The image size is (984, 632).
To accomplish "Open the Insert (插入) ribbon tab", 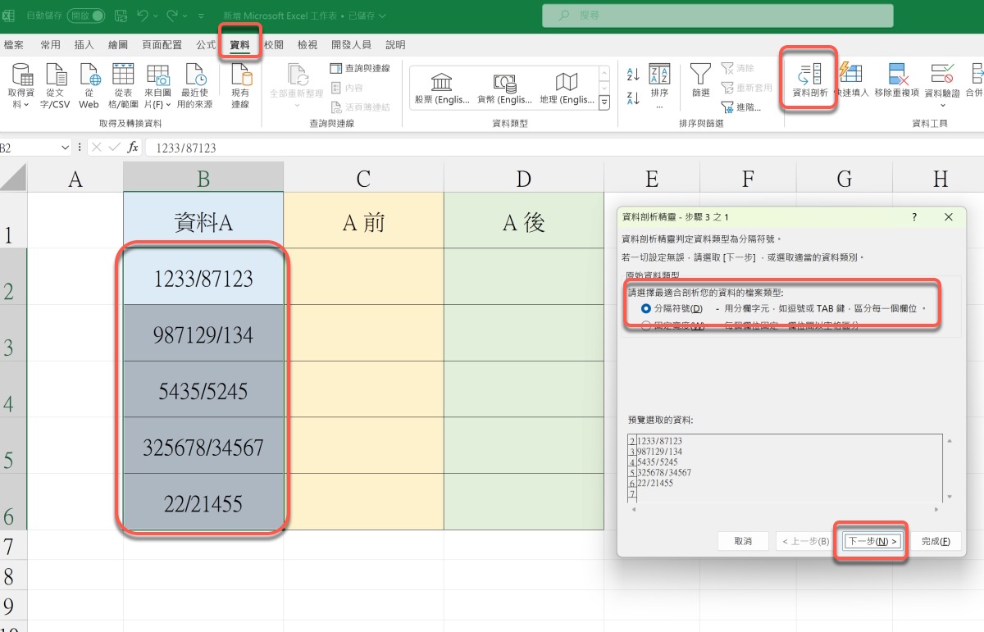I will click(x=84, y=45).
